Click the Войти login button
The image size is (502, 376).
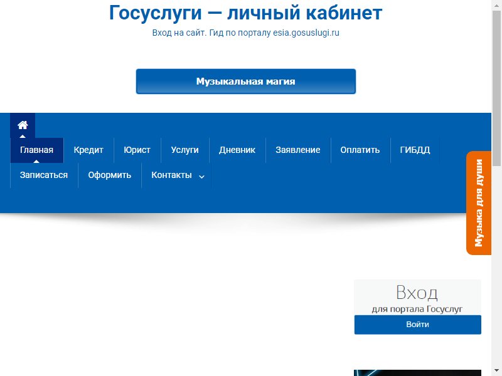[417, 325]
